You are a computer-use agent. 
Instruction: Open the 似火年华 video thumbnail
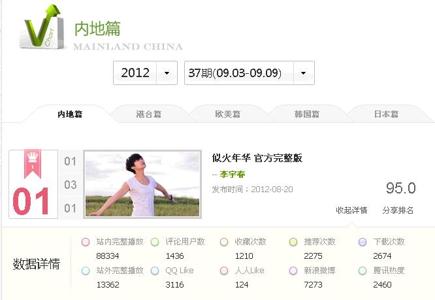tap(142, 184)
